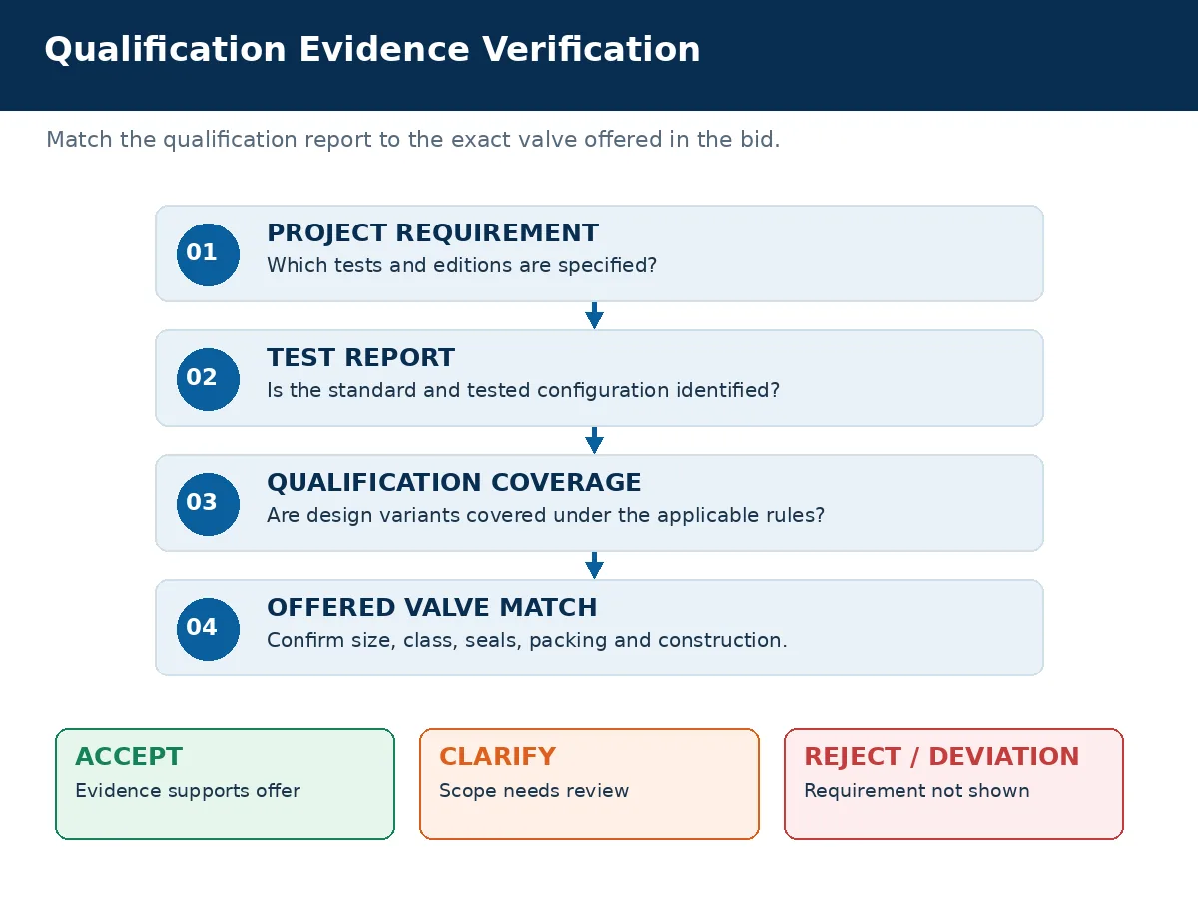Click 'Is the standard and tested configuration identified?'
This screenshot has width=1198, height=898.
point(523,391)
